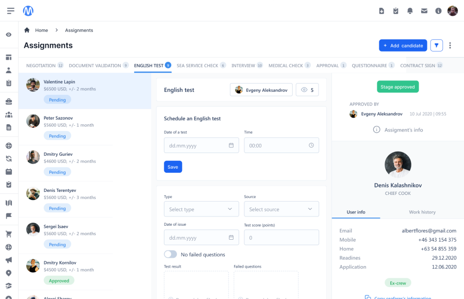Viewport: 464px width, 299px height.
Task: Open the clipboard check icon in the header
Action: click(x=395, y=11)
